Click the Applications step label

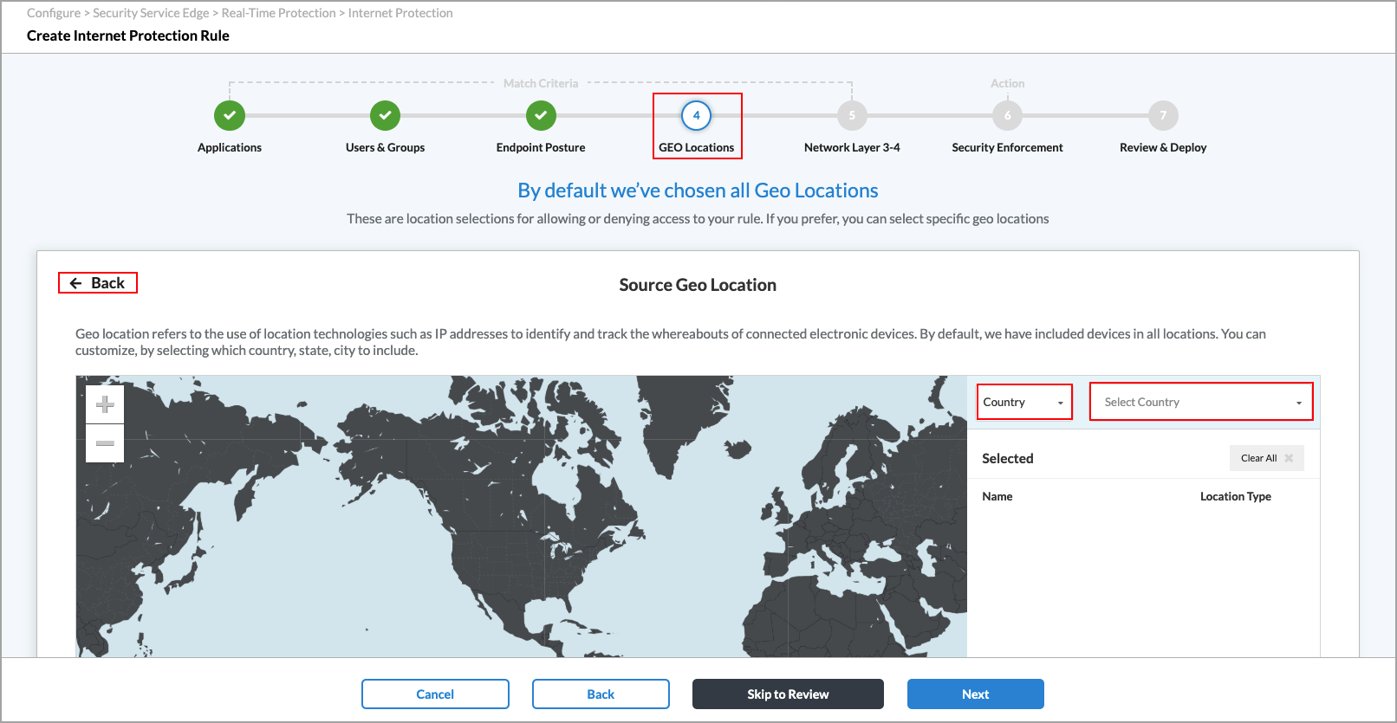[230, 147]
